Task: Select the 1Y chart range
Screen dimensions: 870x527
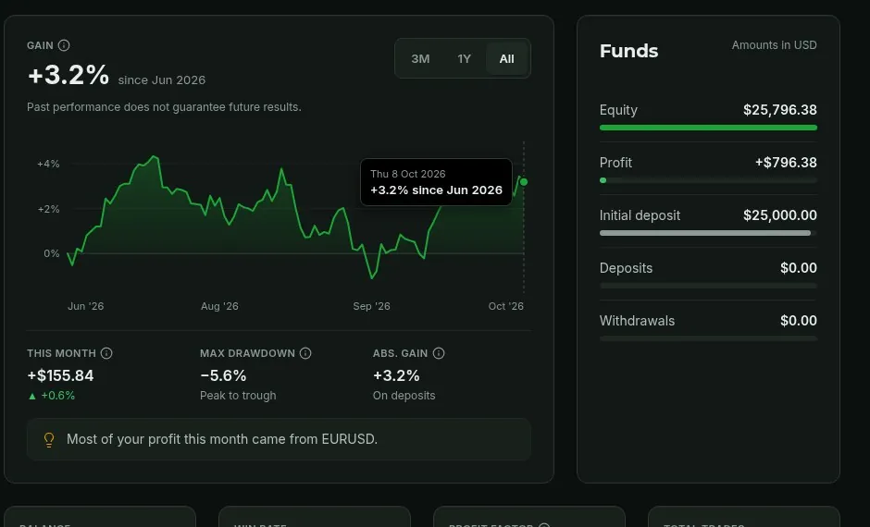Action: click(x=464, y=59)
